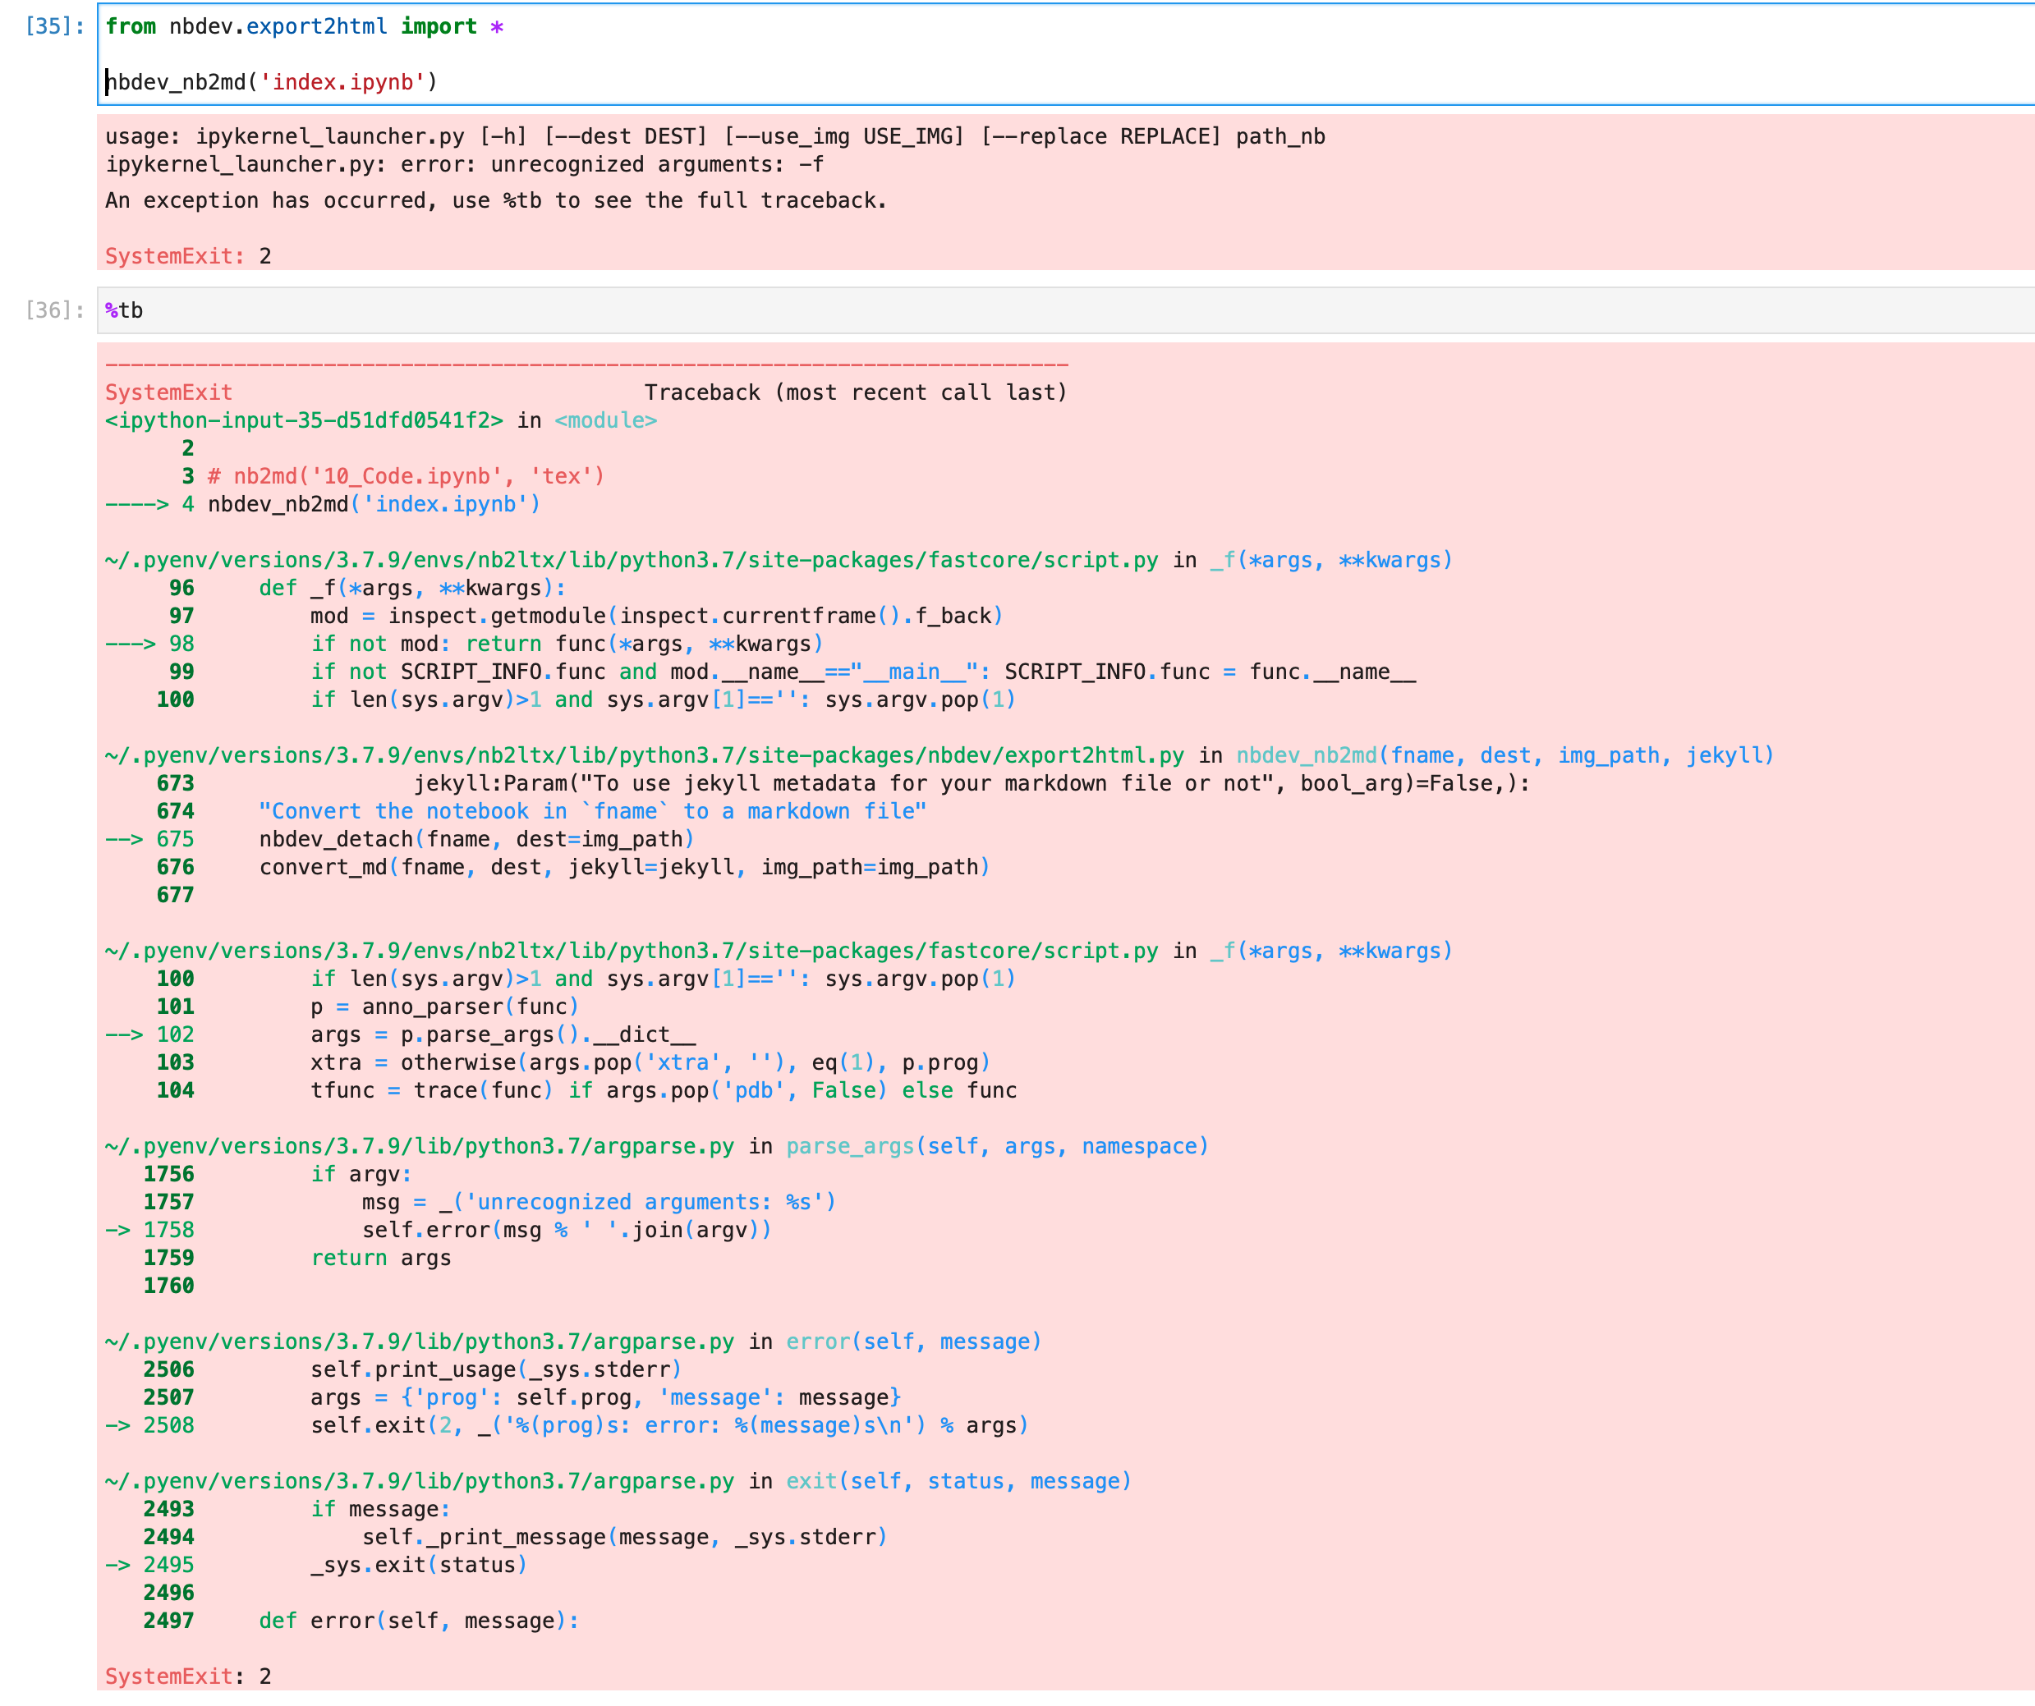Click the [35]: cell prompt label
The height and width of the screenshot is (1706, 2035).
(54, 27)
